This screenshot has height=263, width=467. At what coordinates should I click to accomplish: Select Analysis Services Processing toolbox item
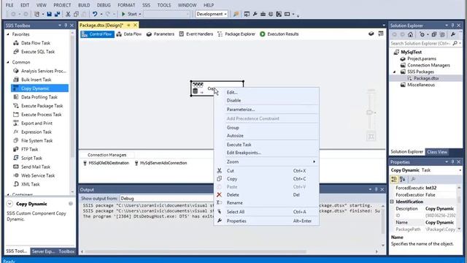(44, 71)
